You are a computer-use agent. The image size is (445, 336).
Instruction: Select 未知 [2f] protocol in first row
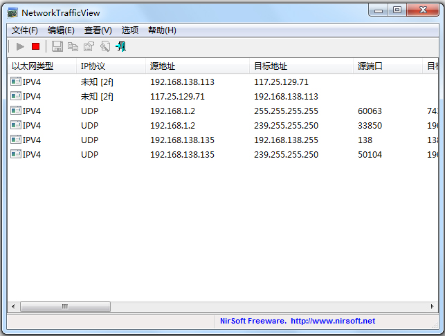click(x=97, y=82)
